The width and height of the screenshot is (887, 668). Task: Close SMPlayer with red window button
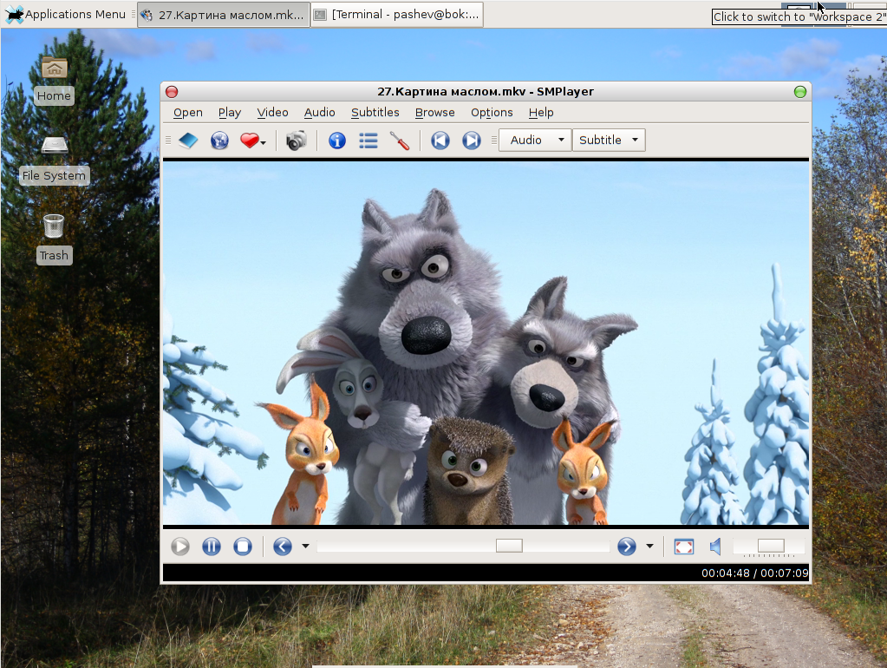click(x=172, y=92)
